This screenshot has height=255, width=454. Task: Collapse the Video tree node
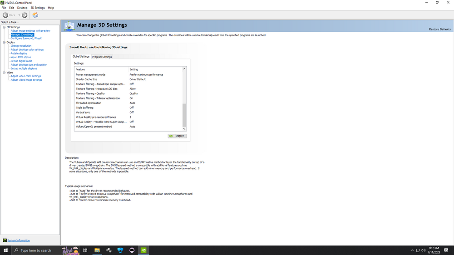(5, 73)
